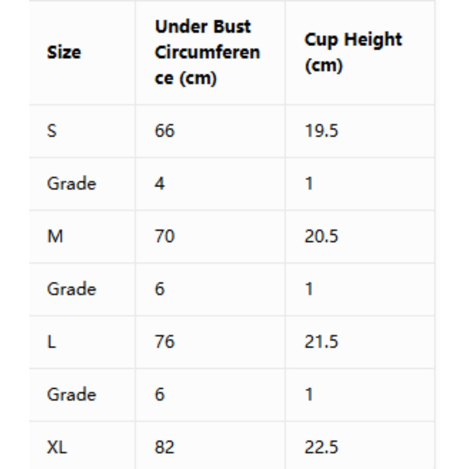Image resolution: width=469 pixels, height=469 pixels.
Task: Click the size L row label
Action: point(51,342)
